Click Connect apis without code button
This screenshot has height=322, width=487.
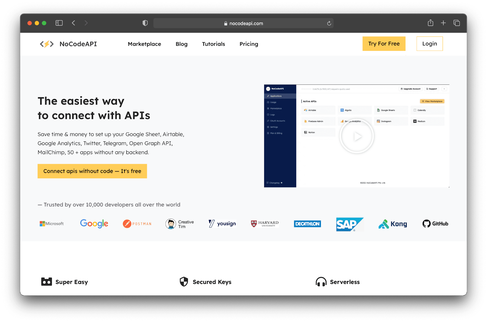coord(92,171)
